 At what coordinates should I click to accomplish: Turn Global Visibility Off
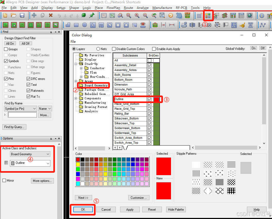pyautogui.click(x=263, y=48)
